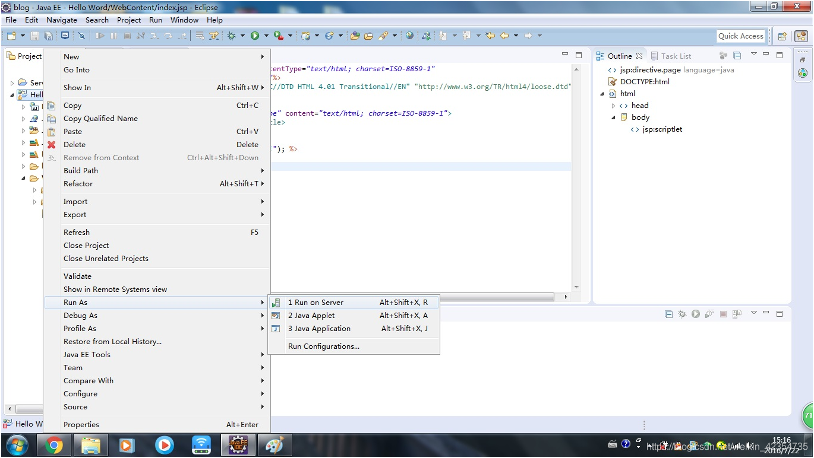This screenshot has width=814, height=458.
Task: Select jsp:directive.page in the Outline
Action: pos(671,70)
